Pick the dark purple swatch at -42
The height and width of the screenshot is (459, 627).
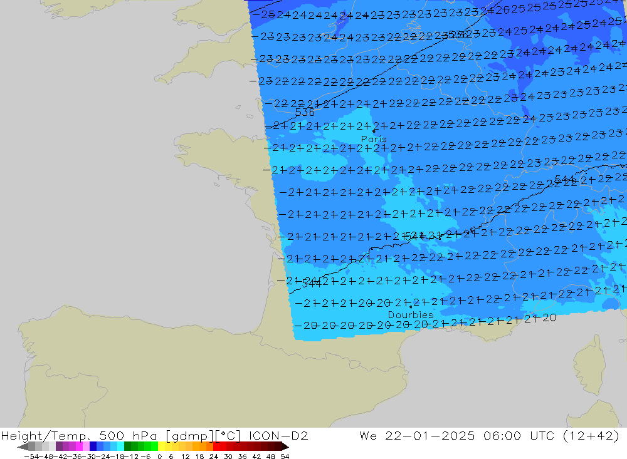tap(59, 446)
